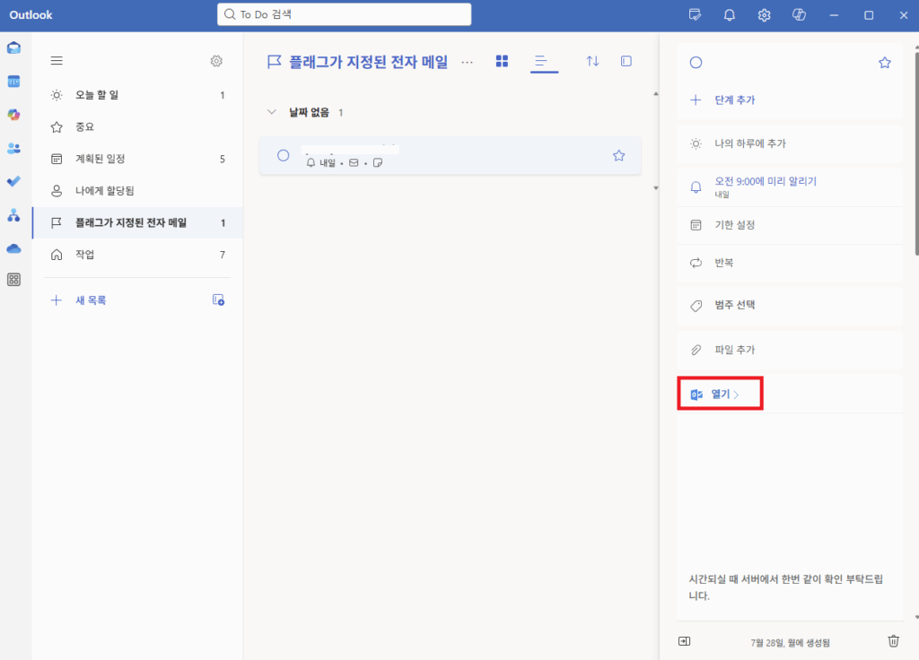Switch to grid view of tasks
Image resolution: width=919 pixels, height=660 pixels.
point(502,61)
